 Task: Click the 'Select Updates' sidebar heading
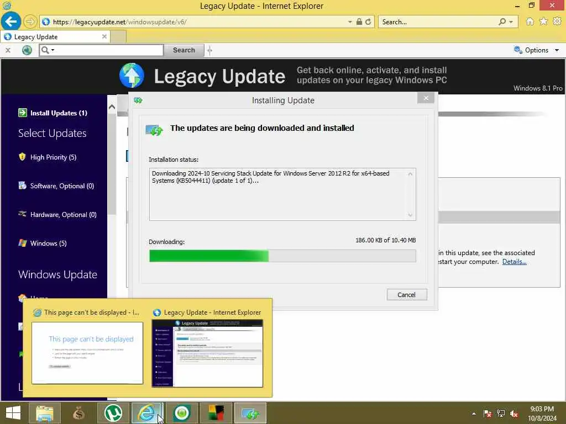coord(53,133)
